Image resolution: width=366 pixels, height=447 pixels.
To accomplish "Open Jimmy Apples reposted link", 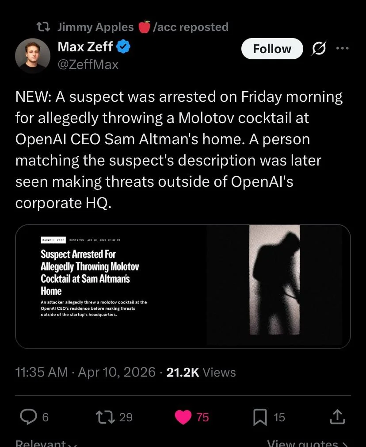I will 143,27.
